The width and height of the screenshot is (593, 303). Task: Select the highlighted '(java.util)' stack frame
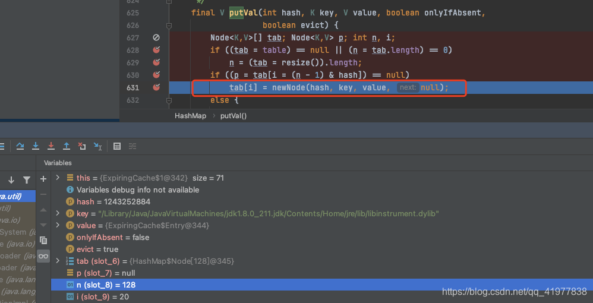point(18,196)
